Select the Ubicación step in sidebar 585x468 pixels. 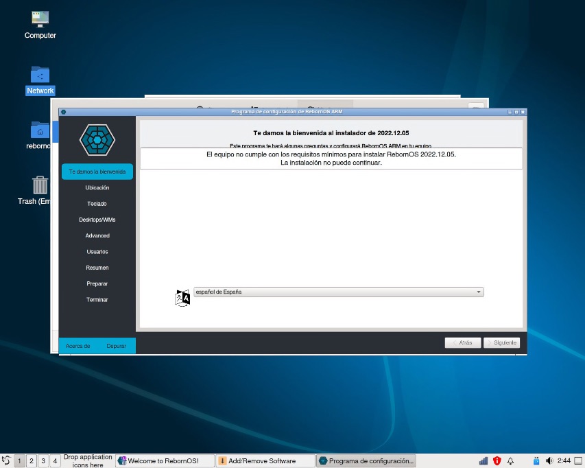point(97,188)
